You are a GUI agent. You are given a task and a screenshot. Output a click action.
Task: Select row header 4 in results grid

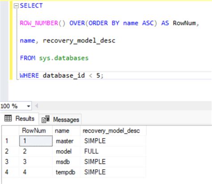[x=10, y=172]
